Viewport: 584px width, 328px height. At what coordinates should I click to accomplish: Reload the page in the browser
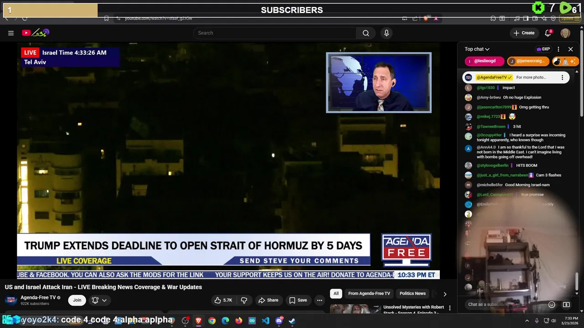click(x=25, y=18)
